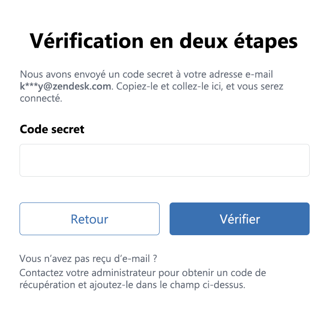
Task: Click the phrase et vous serez in the description
Action: [255, 86]
